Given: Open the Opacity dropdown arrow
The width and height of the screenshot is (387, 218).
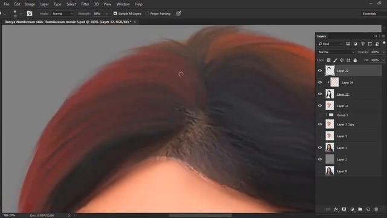Looking at the screenshot, I should (x=383, y=52).
